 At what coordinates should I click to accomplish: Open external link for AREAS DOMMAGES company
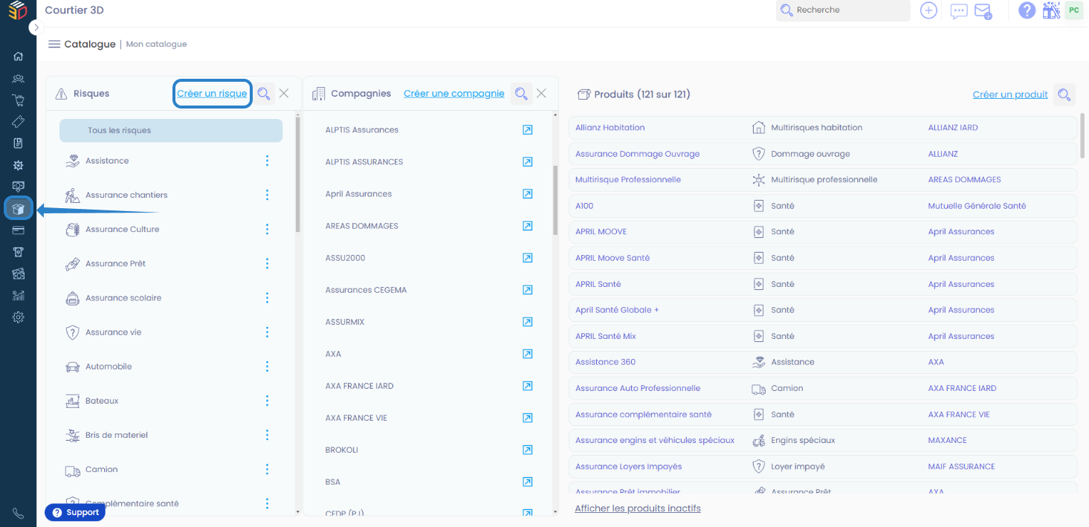pos(527,226)
